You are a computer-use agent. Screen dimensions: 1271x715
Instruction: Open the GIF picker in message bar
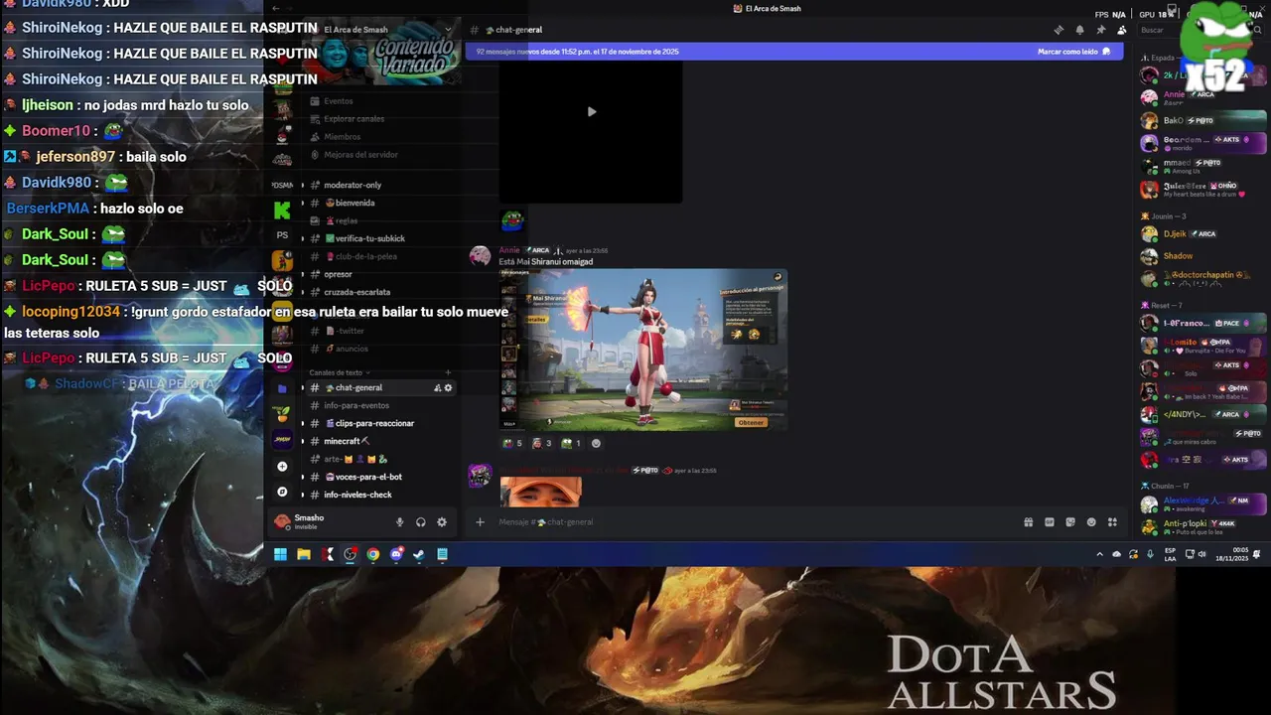pyautogui.click(x=1050, y=522)
